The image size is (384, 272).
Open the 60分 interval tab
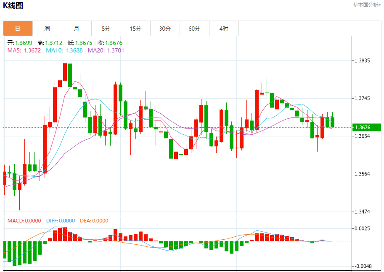(x=194, y=29)
